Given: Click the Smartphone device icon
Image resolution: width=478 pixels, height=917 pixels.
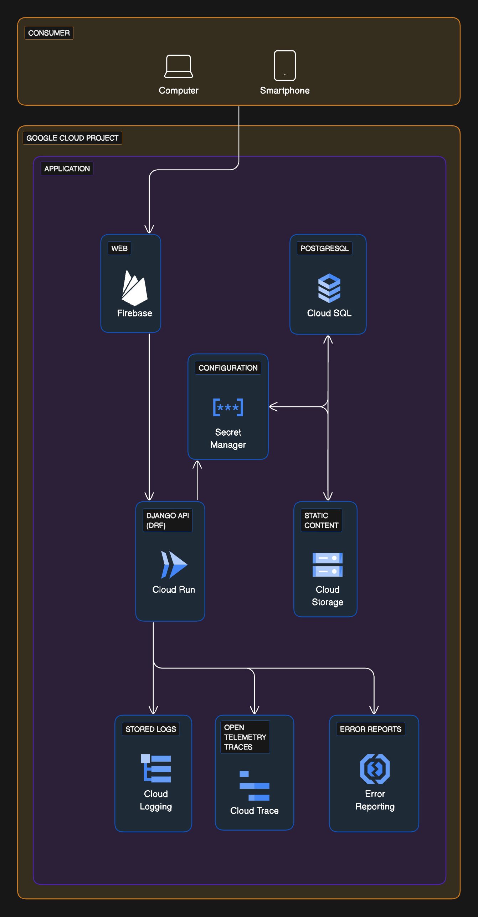Looking at the screenshot, I should point(285,66).
